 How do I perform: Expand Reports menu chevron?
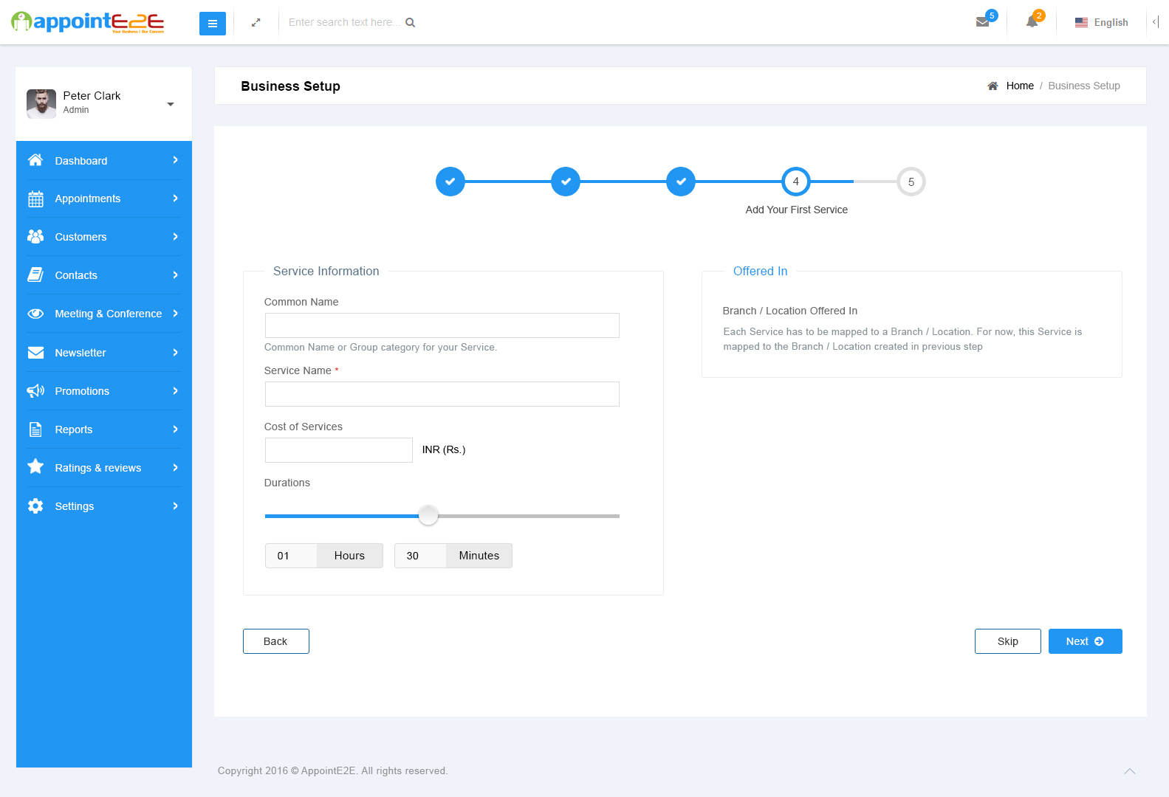point(175,429)
